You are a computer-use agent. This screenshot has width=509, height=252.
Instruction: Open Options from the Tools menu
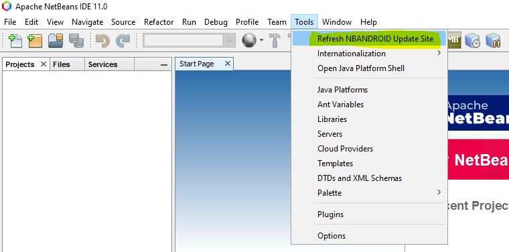pyautogui.click(x=370, y=236)
